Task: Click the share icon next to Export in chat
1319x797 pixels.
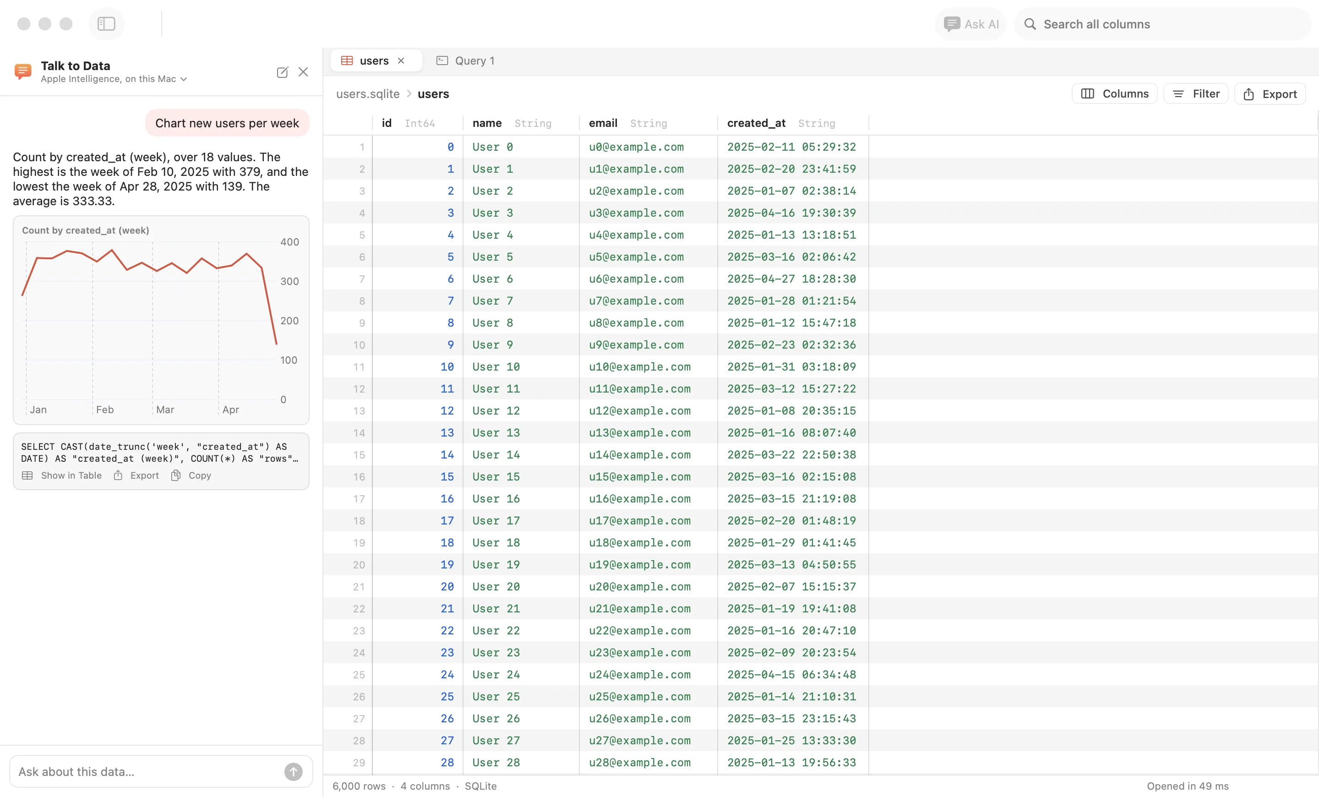Action: point(118,475)
